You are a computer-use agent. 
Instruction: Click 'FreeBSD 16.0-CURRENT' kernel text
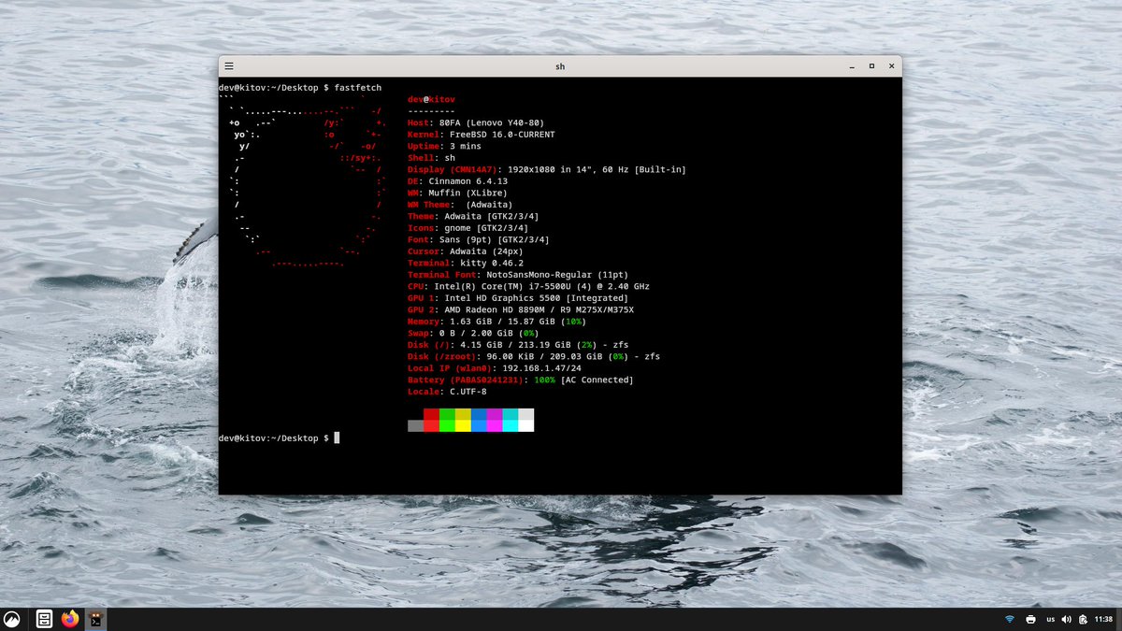point(502,134)
